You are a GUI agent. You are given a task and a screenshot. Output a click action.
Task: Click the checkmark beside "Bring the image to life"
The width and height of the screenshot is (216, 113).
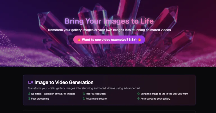(x=138, y=94)
